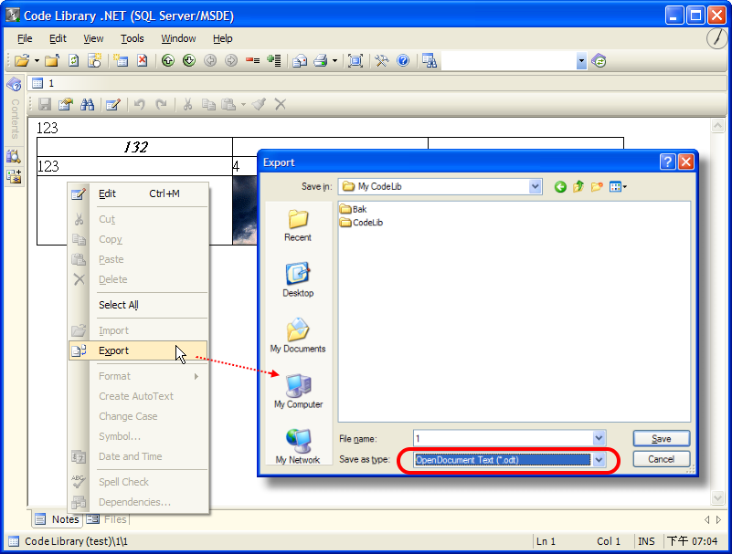The width and height of the screenshot is (732, 554).
Task: Click the format painter brush icon
Action: (x=260, y=104)
